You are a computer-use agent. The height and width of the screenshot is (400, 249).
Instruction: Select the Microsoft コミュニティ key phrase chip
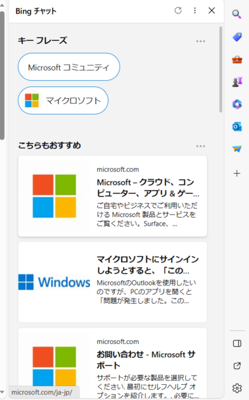point(69,67)
